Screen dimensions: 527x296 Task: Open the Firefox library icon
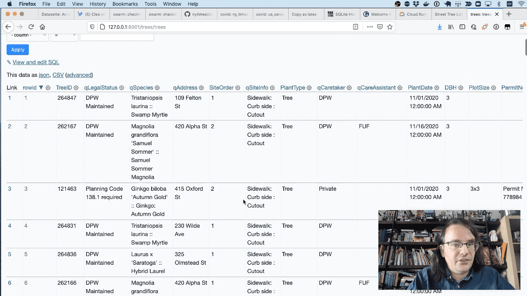pos(451,27)
